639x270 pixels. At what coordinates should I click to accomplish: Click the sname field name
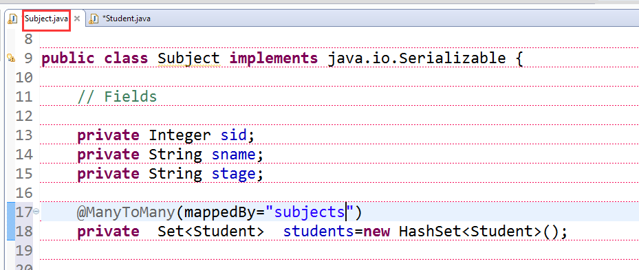pos(233,155)
